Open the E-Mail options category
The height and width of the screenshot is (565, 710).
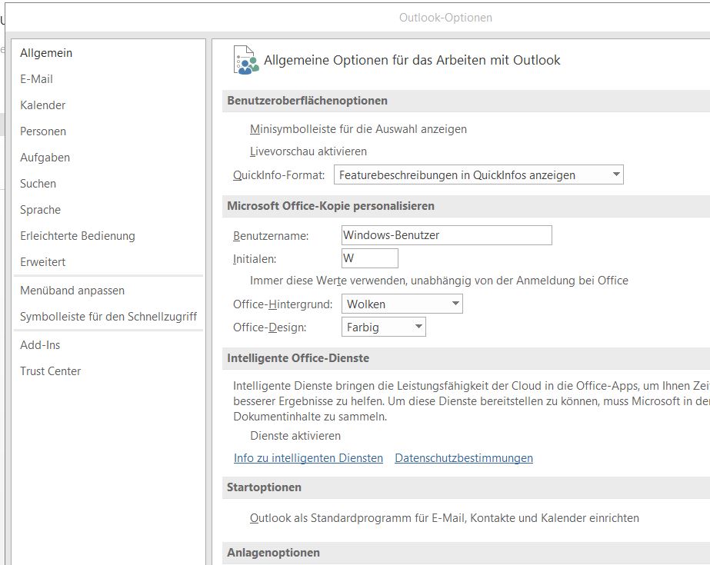(x=37, y=79)
